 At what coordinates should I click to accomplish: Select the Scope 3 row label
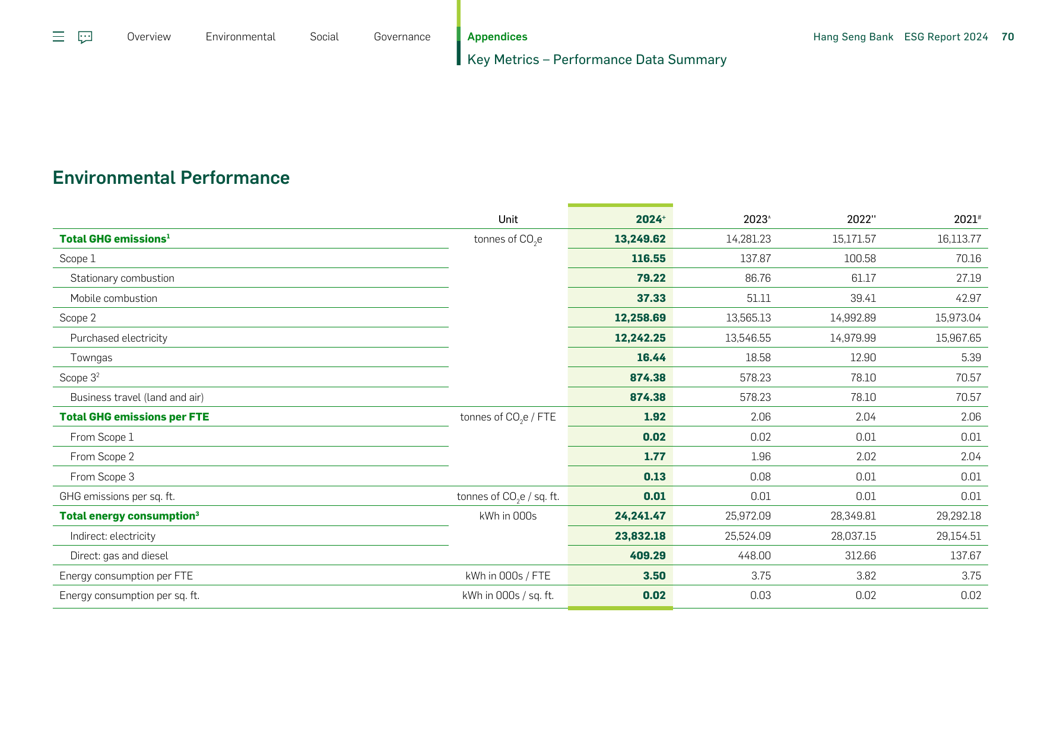click(80, 378)
